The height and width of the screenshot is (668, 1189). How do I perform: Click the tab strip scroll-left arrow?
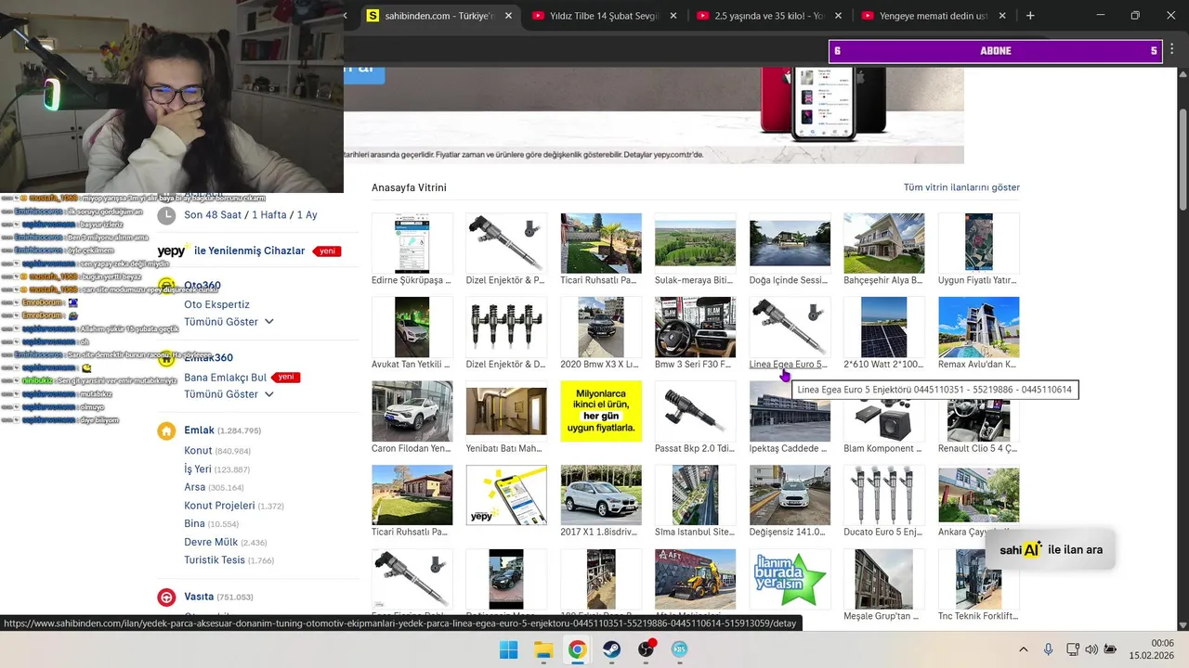pyautogui.click(x=346, y=16)
